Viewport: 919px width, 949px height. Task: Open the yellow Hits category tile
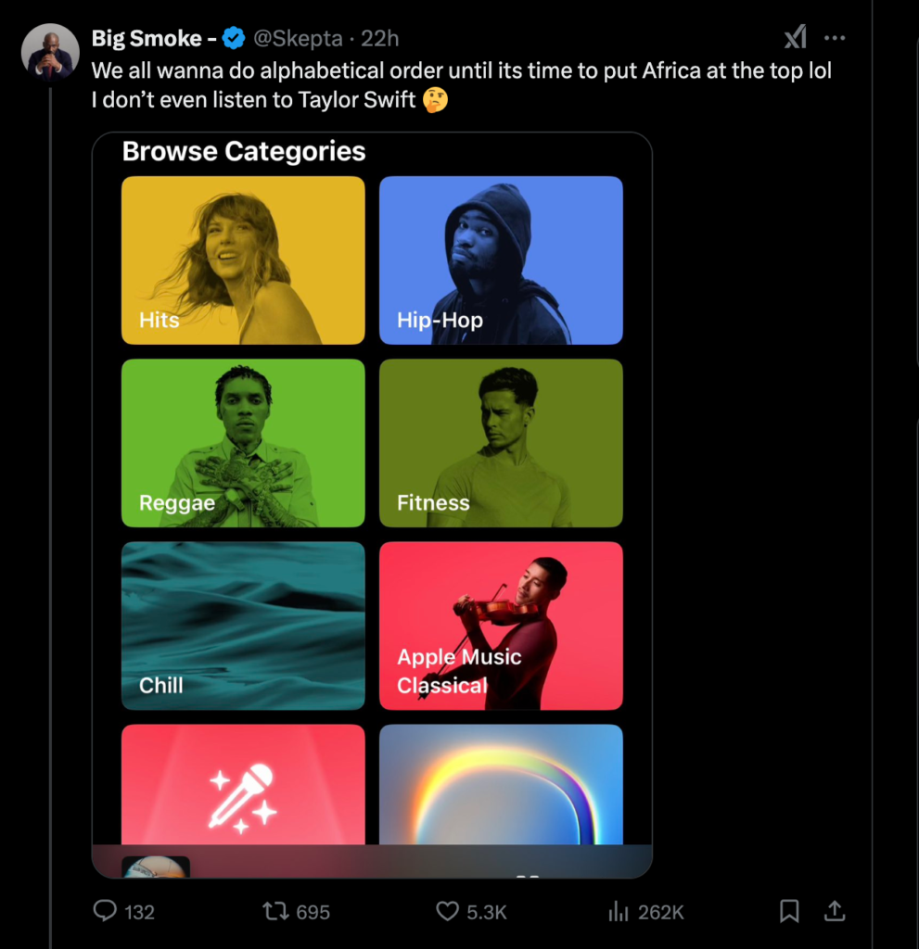pos(243,260)
